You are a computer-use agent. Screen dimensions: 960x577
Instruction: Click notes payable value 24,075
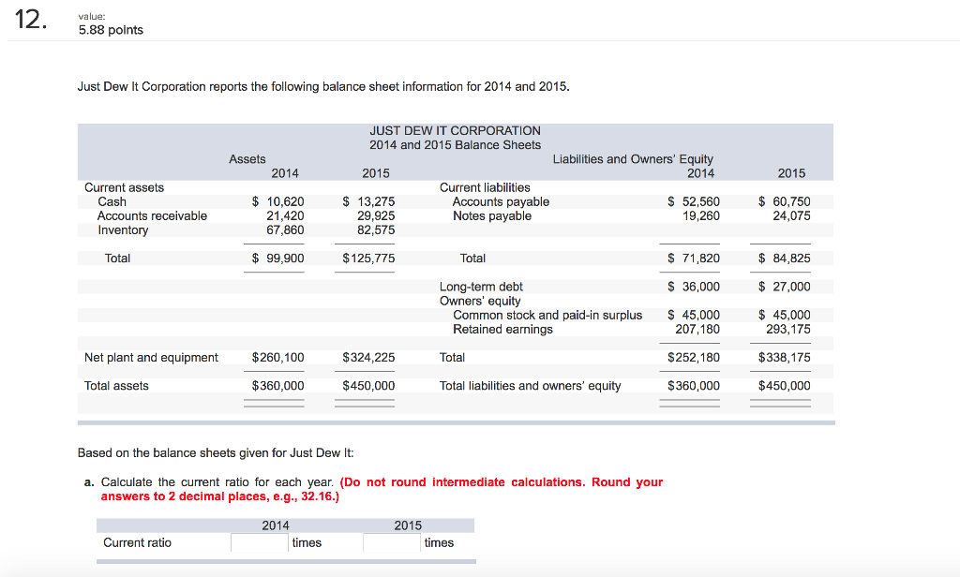pyautogui.click(x=791, y=216)
